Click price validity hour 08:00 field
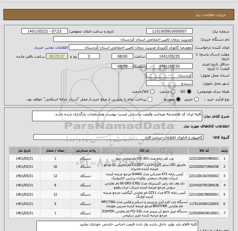 (x=122, y=66)
